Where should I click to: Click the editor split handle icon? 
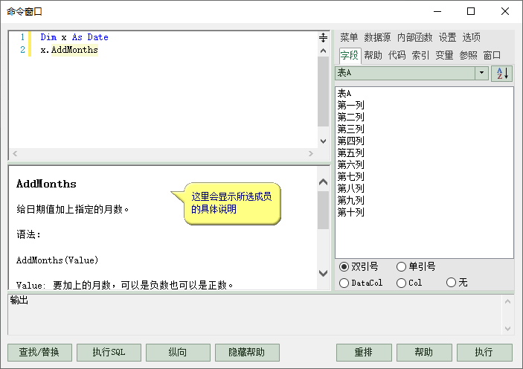coord(323,37)
